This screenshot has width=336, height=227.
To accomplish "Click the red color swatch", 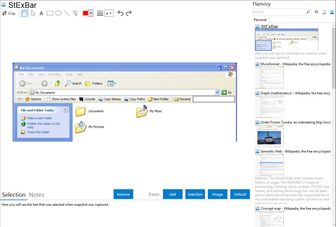I will 86,13.
